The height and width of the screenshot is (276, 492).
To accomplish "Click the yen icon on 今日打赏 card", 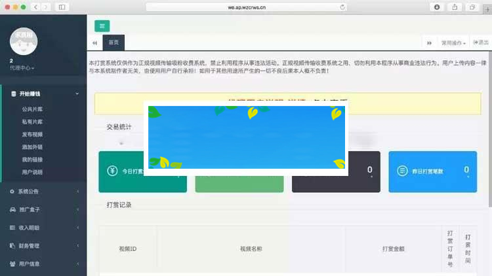I will click(x=112, y=171).
